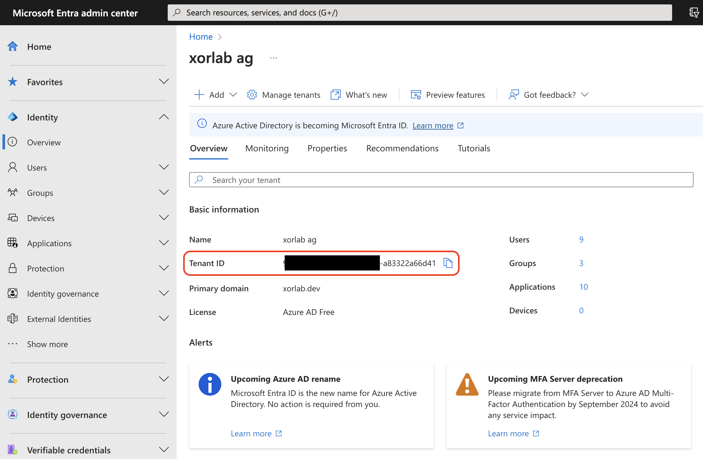Click the External Identities icon
The image size is (703, 459).
(x=13, y=318)
